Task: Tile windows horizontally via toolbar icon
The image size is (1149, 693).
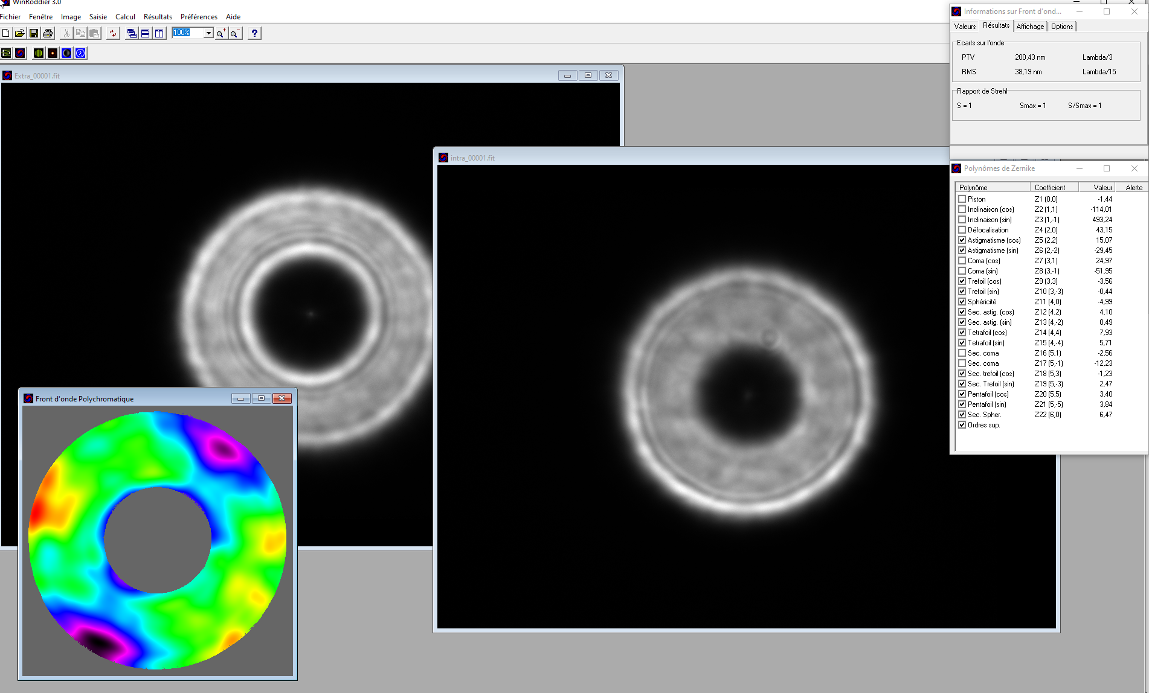Action: coord(146,33)
